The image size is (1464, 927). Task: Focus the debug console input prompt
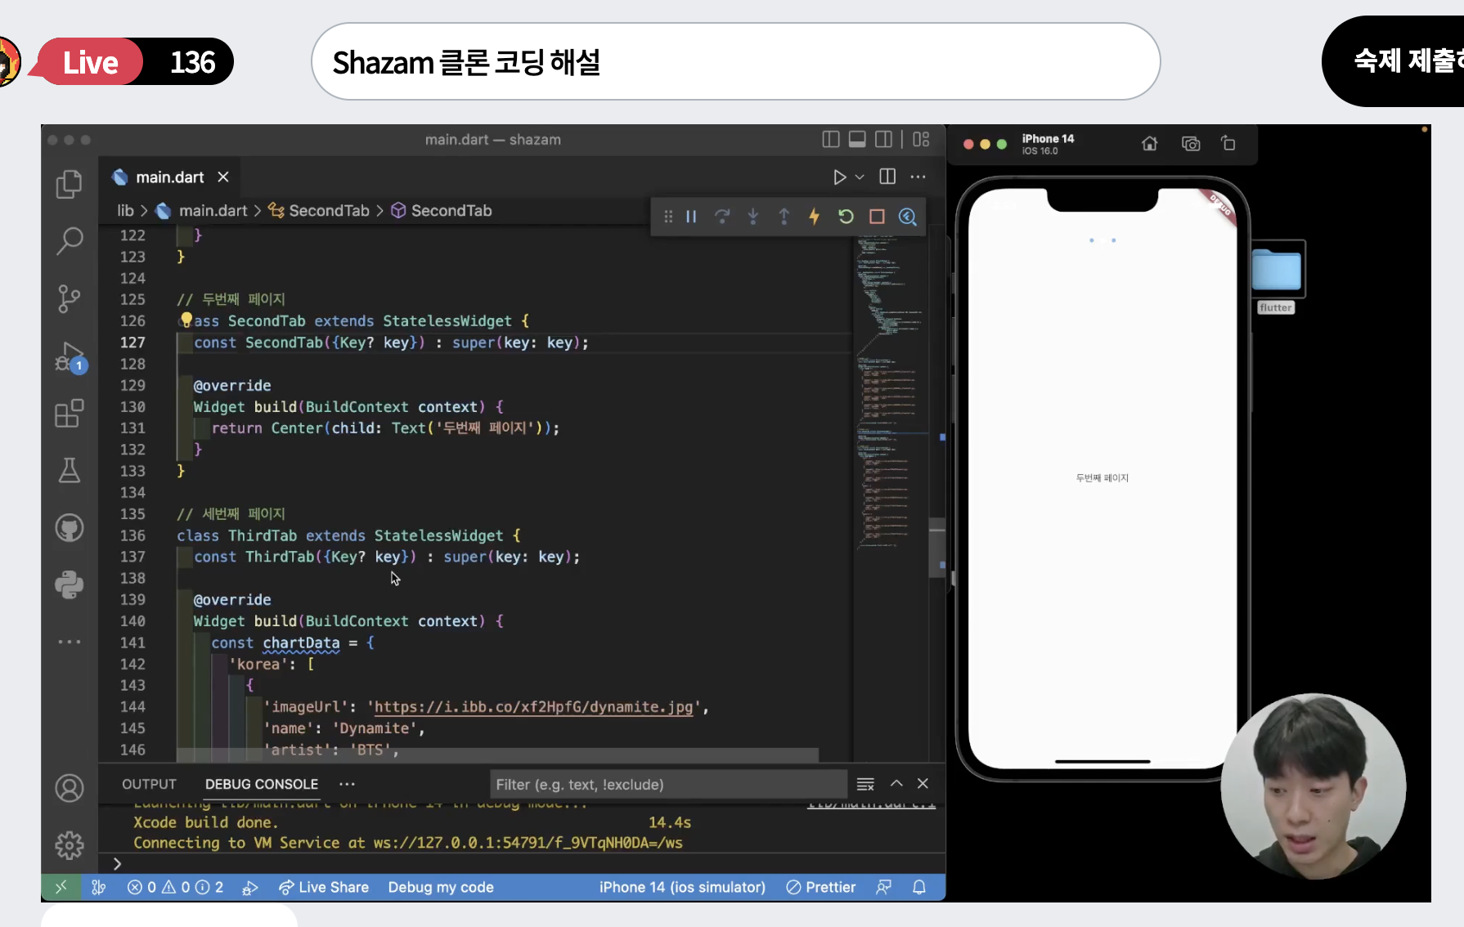pyautogui.click(x=523, y=864)
